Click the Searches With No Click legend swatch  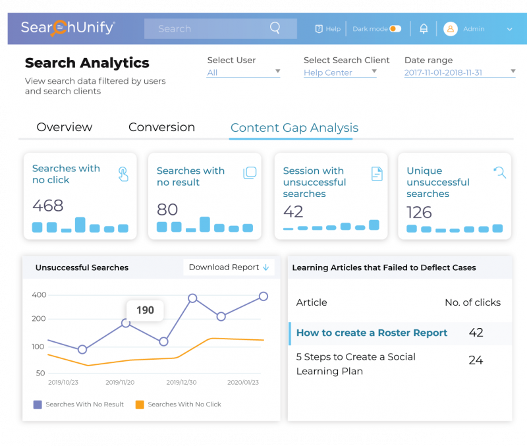point(140,404)
